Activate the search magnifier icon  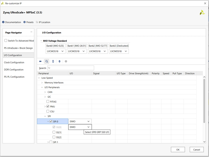click(46, 61)
